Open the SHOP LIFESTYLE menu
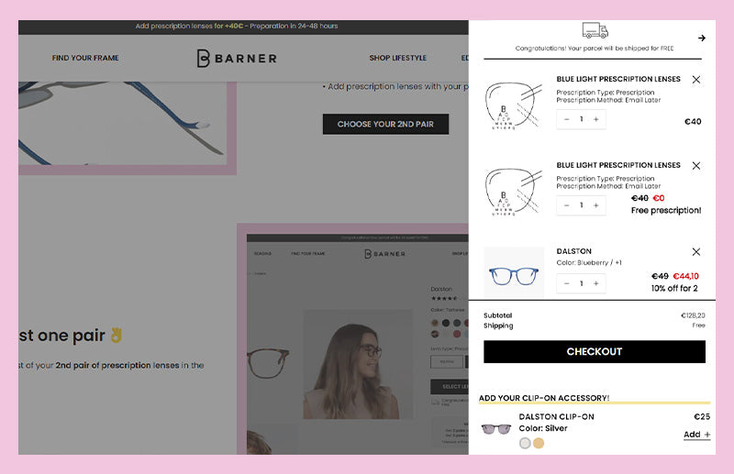This screenshot has width=734, height=474. coord(398,58)
